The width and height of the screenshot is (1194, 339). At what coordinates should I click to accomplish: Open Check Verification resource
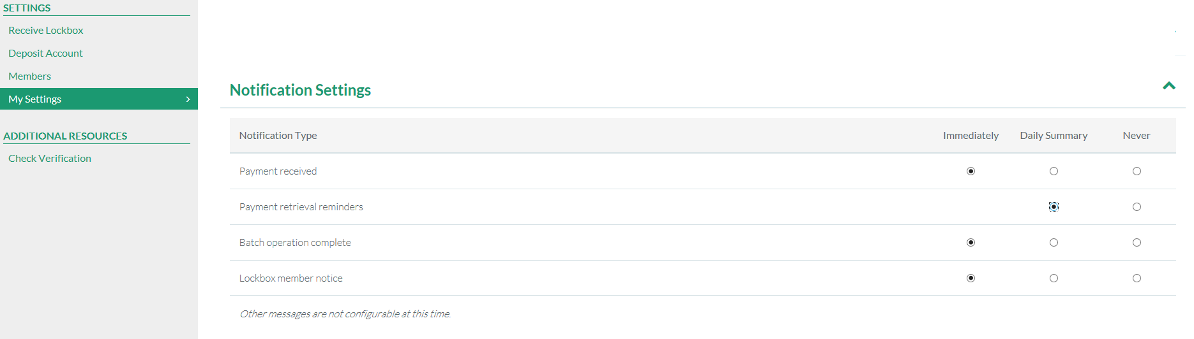tap(50, 159)
